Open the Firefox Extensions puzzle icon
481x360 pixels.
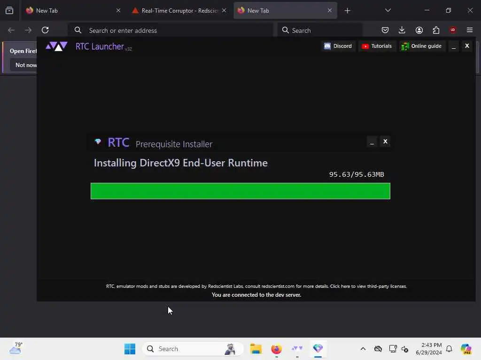[x=436, y=30]
